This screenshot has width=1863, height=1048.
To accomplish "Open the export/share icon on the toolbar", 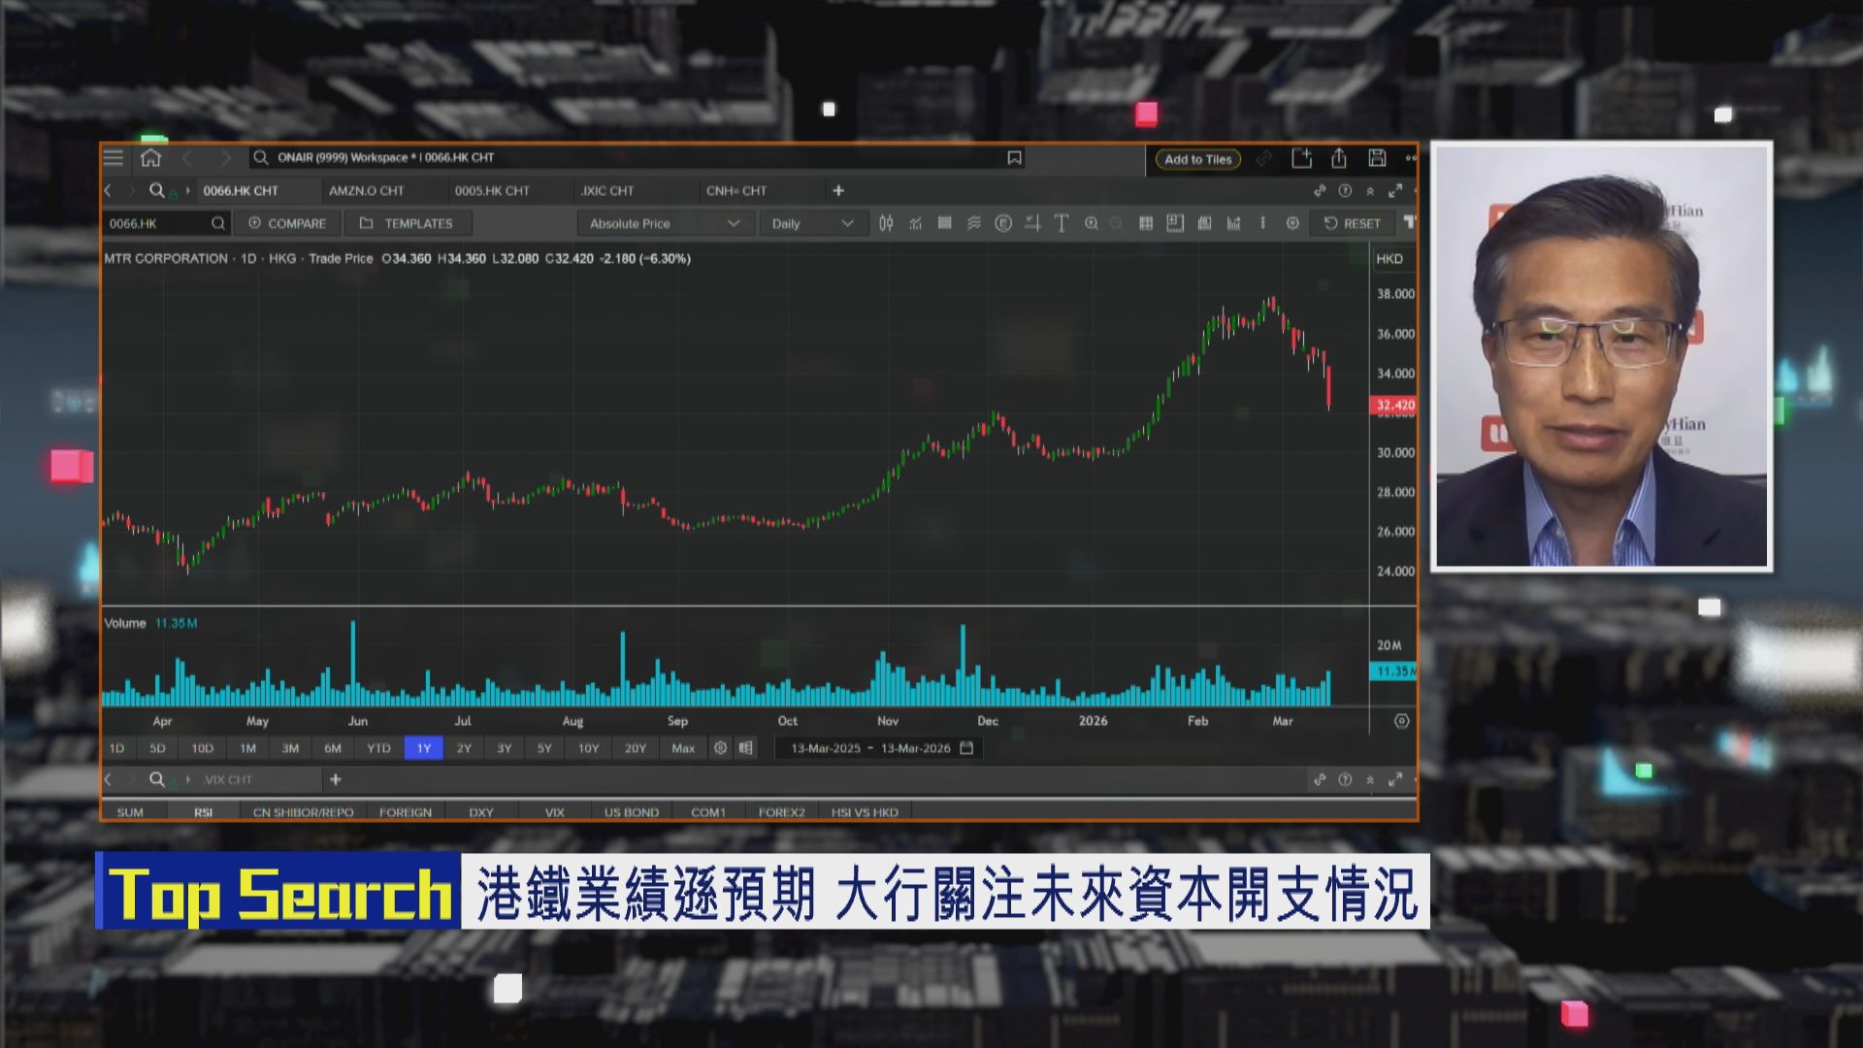I will pos(1340,156).
